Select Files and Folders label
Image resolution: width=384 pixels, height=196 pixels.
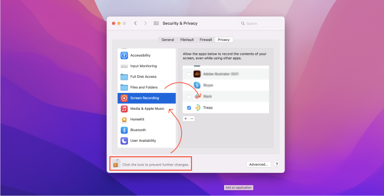tap(144, 87)
